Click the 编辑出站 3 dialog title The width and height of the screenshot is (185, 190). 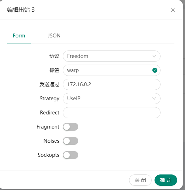[21, 10]
